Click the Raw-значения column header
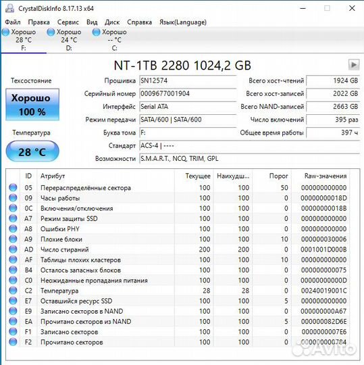The width and height of the screenshot is (364, 365). coord(321,176)
